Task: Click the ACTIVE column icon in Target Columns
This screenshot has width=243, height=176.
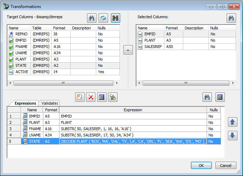Action: (x=11, y=72)
